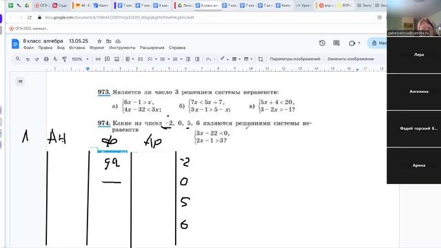The height and width of the screenshot is (248, 441).
Task: Expand numbered list style arrow
Action: click(x=181, y=59)
